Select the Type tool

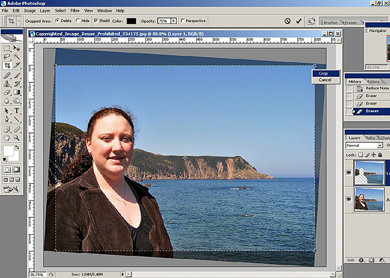(17, 111)
